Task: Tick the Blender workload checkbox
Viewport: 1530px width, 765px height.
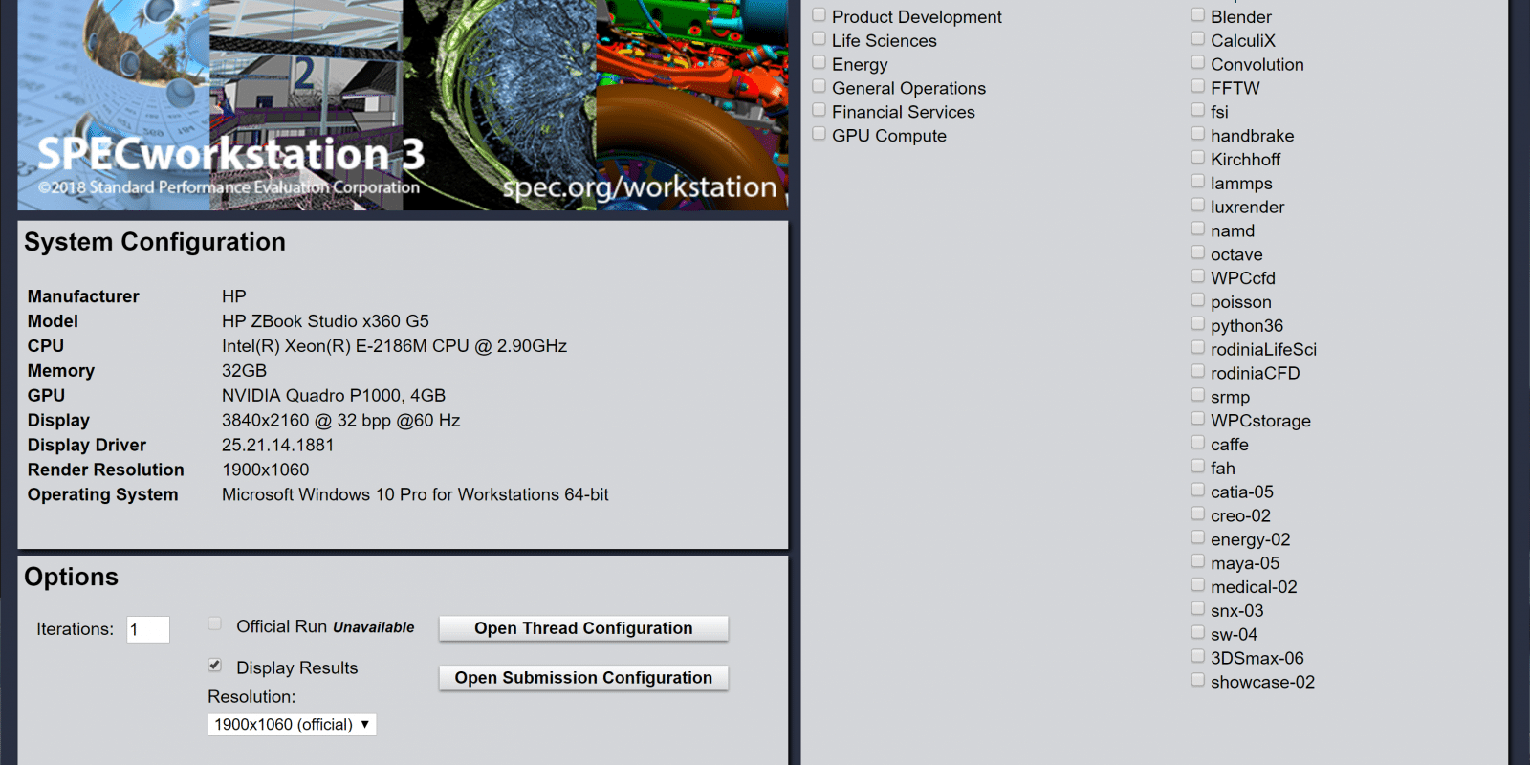Action: click(1198, 15)
